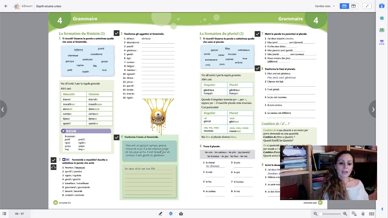
Task: Click the answer line beside 2 désordonné
Action: click(158, 42)
